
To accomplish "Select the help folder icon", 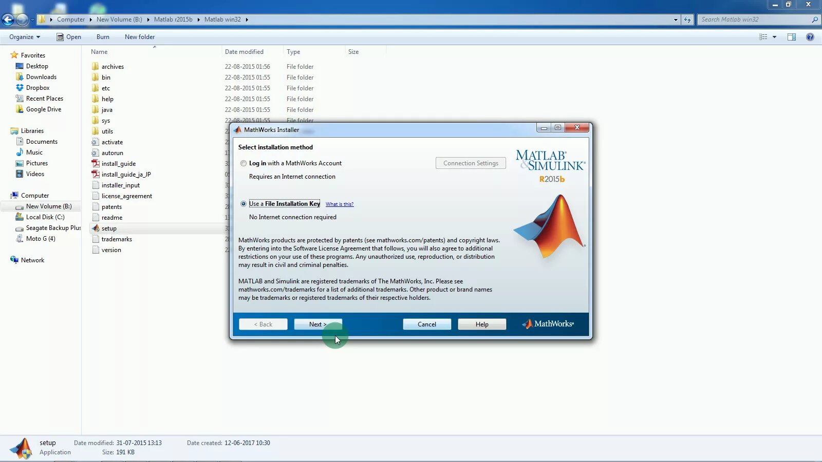I will (x=96, y=99).
